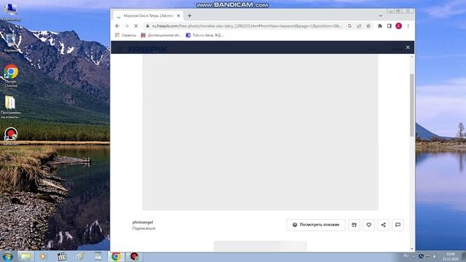The height and width of the screenshot is (262, 466).
Task: Toggle the Chrome side panel
Action: point(390,26)
